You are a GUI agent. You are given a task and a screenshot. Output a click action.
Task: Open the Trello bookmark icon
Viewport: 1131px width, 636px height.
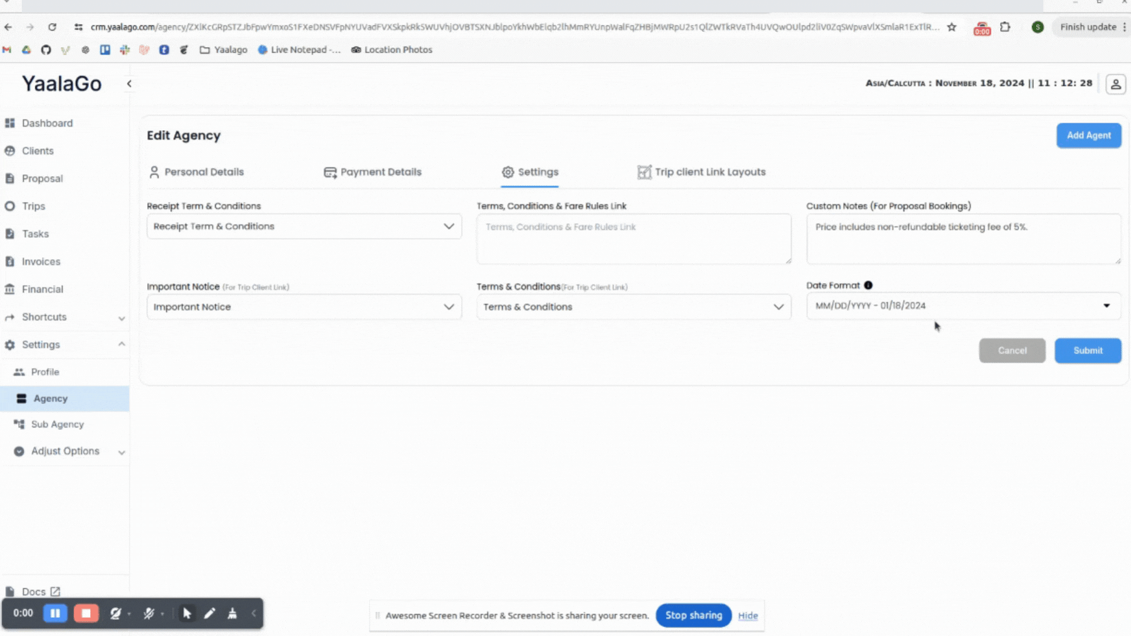[105, 50]
